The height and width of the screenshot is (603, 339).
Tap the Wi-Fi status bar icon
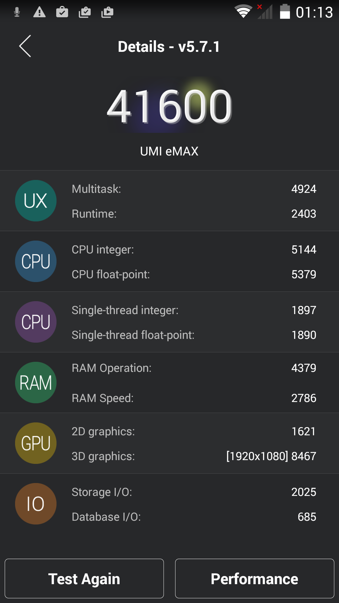pos(243,12)
